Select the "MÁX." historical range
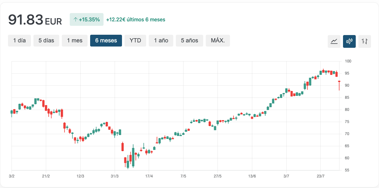The width and height of the screenshot is (379, 188). [x=218, y=40]
